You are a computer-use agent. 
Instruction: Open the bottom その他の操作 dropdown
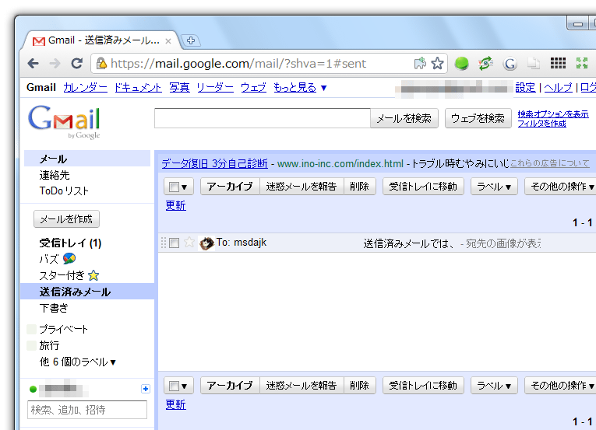tap(562, 386)
